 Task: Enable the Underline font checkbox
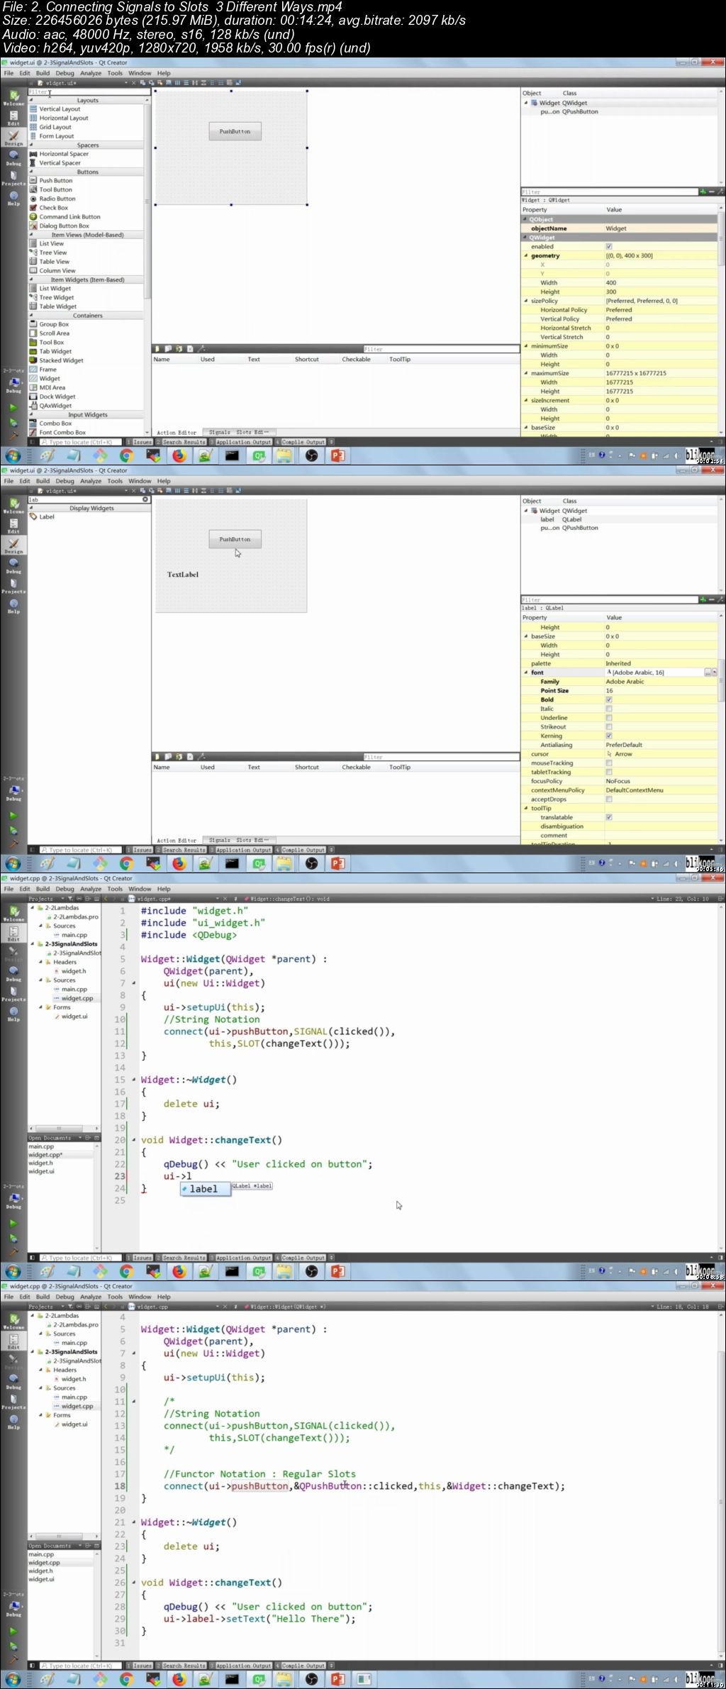pos(608,718)
